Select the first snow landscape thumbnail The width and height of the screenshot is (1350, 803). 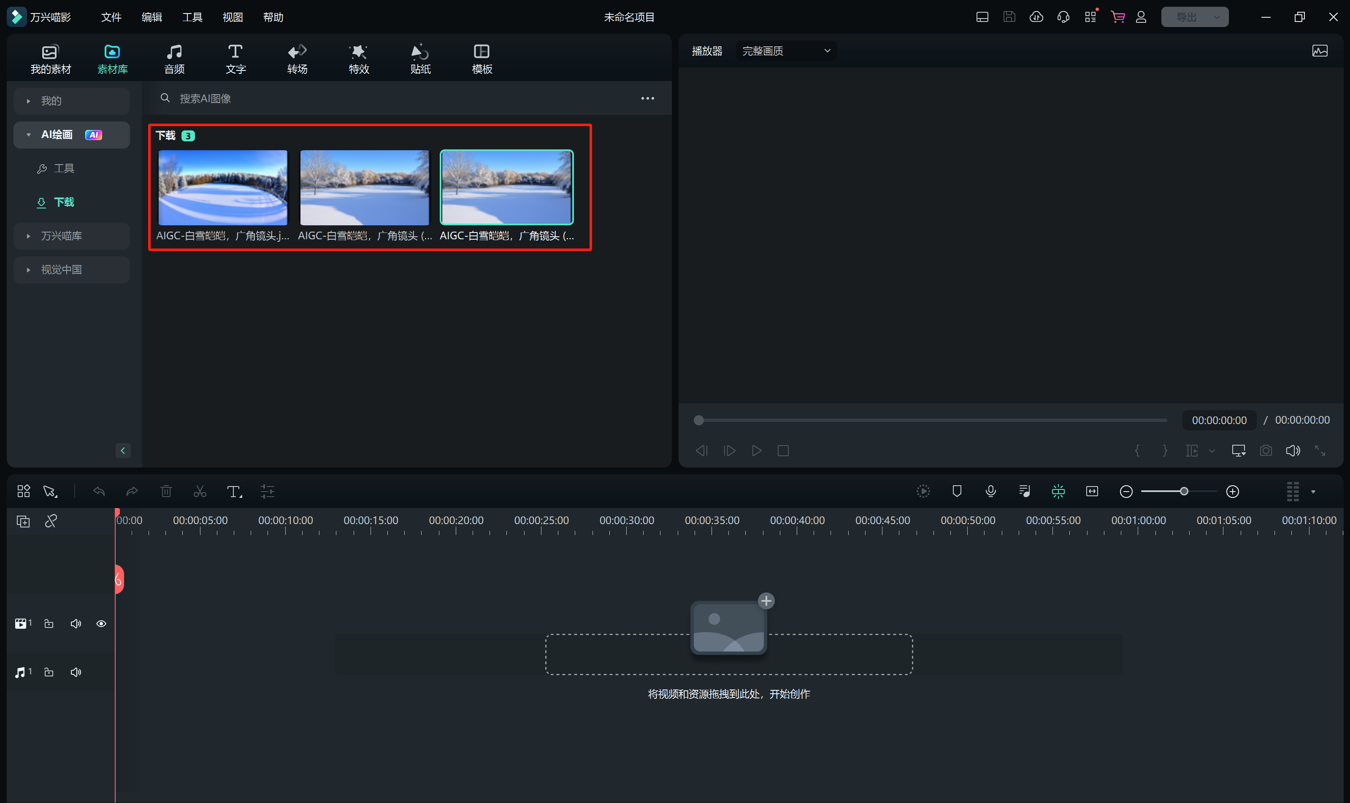(222, 187)
